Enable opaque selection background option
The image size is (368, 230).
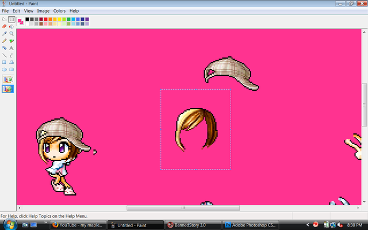7,79
